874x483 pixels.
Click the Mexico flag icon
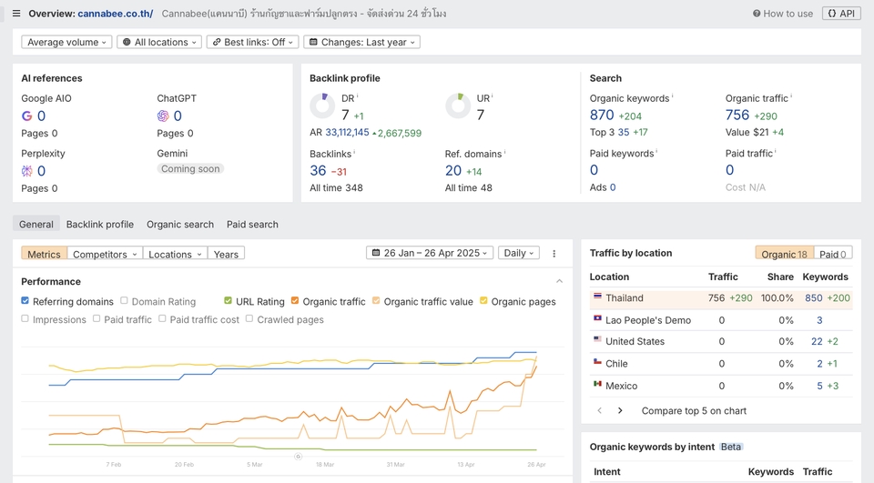[597, 384]
